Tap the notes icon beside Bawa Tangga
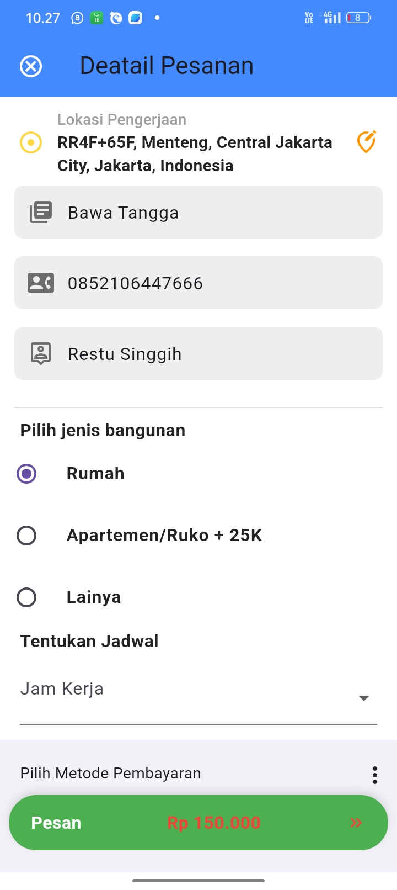Viewport: 397px width, 890px height. point(41,212)
